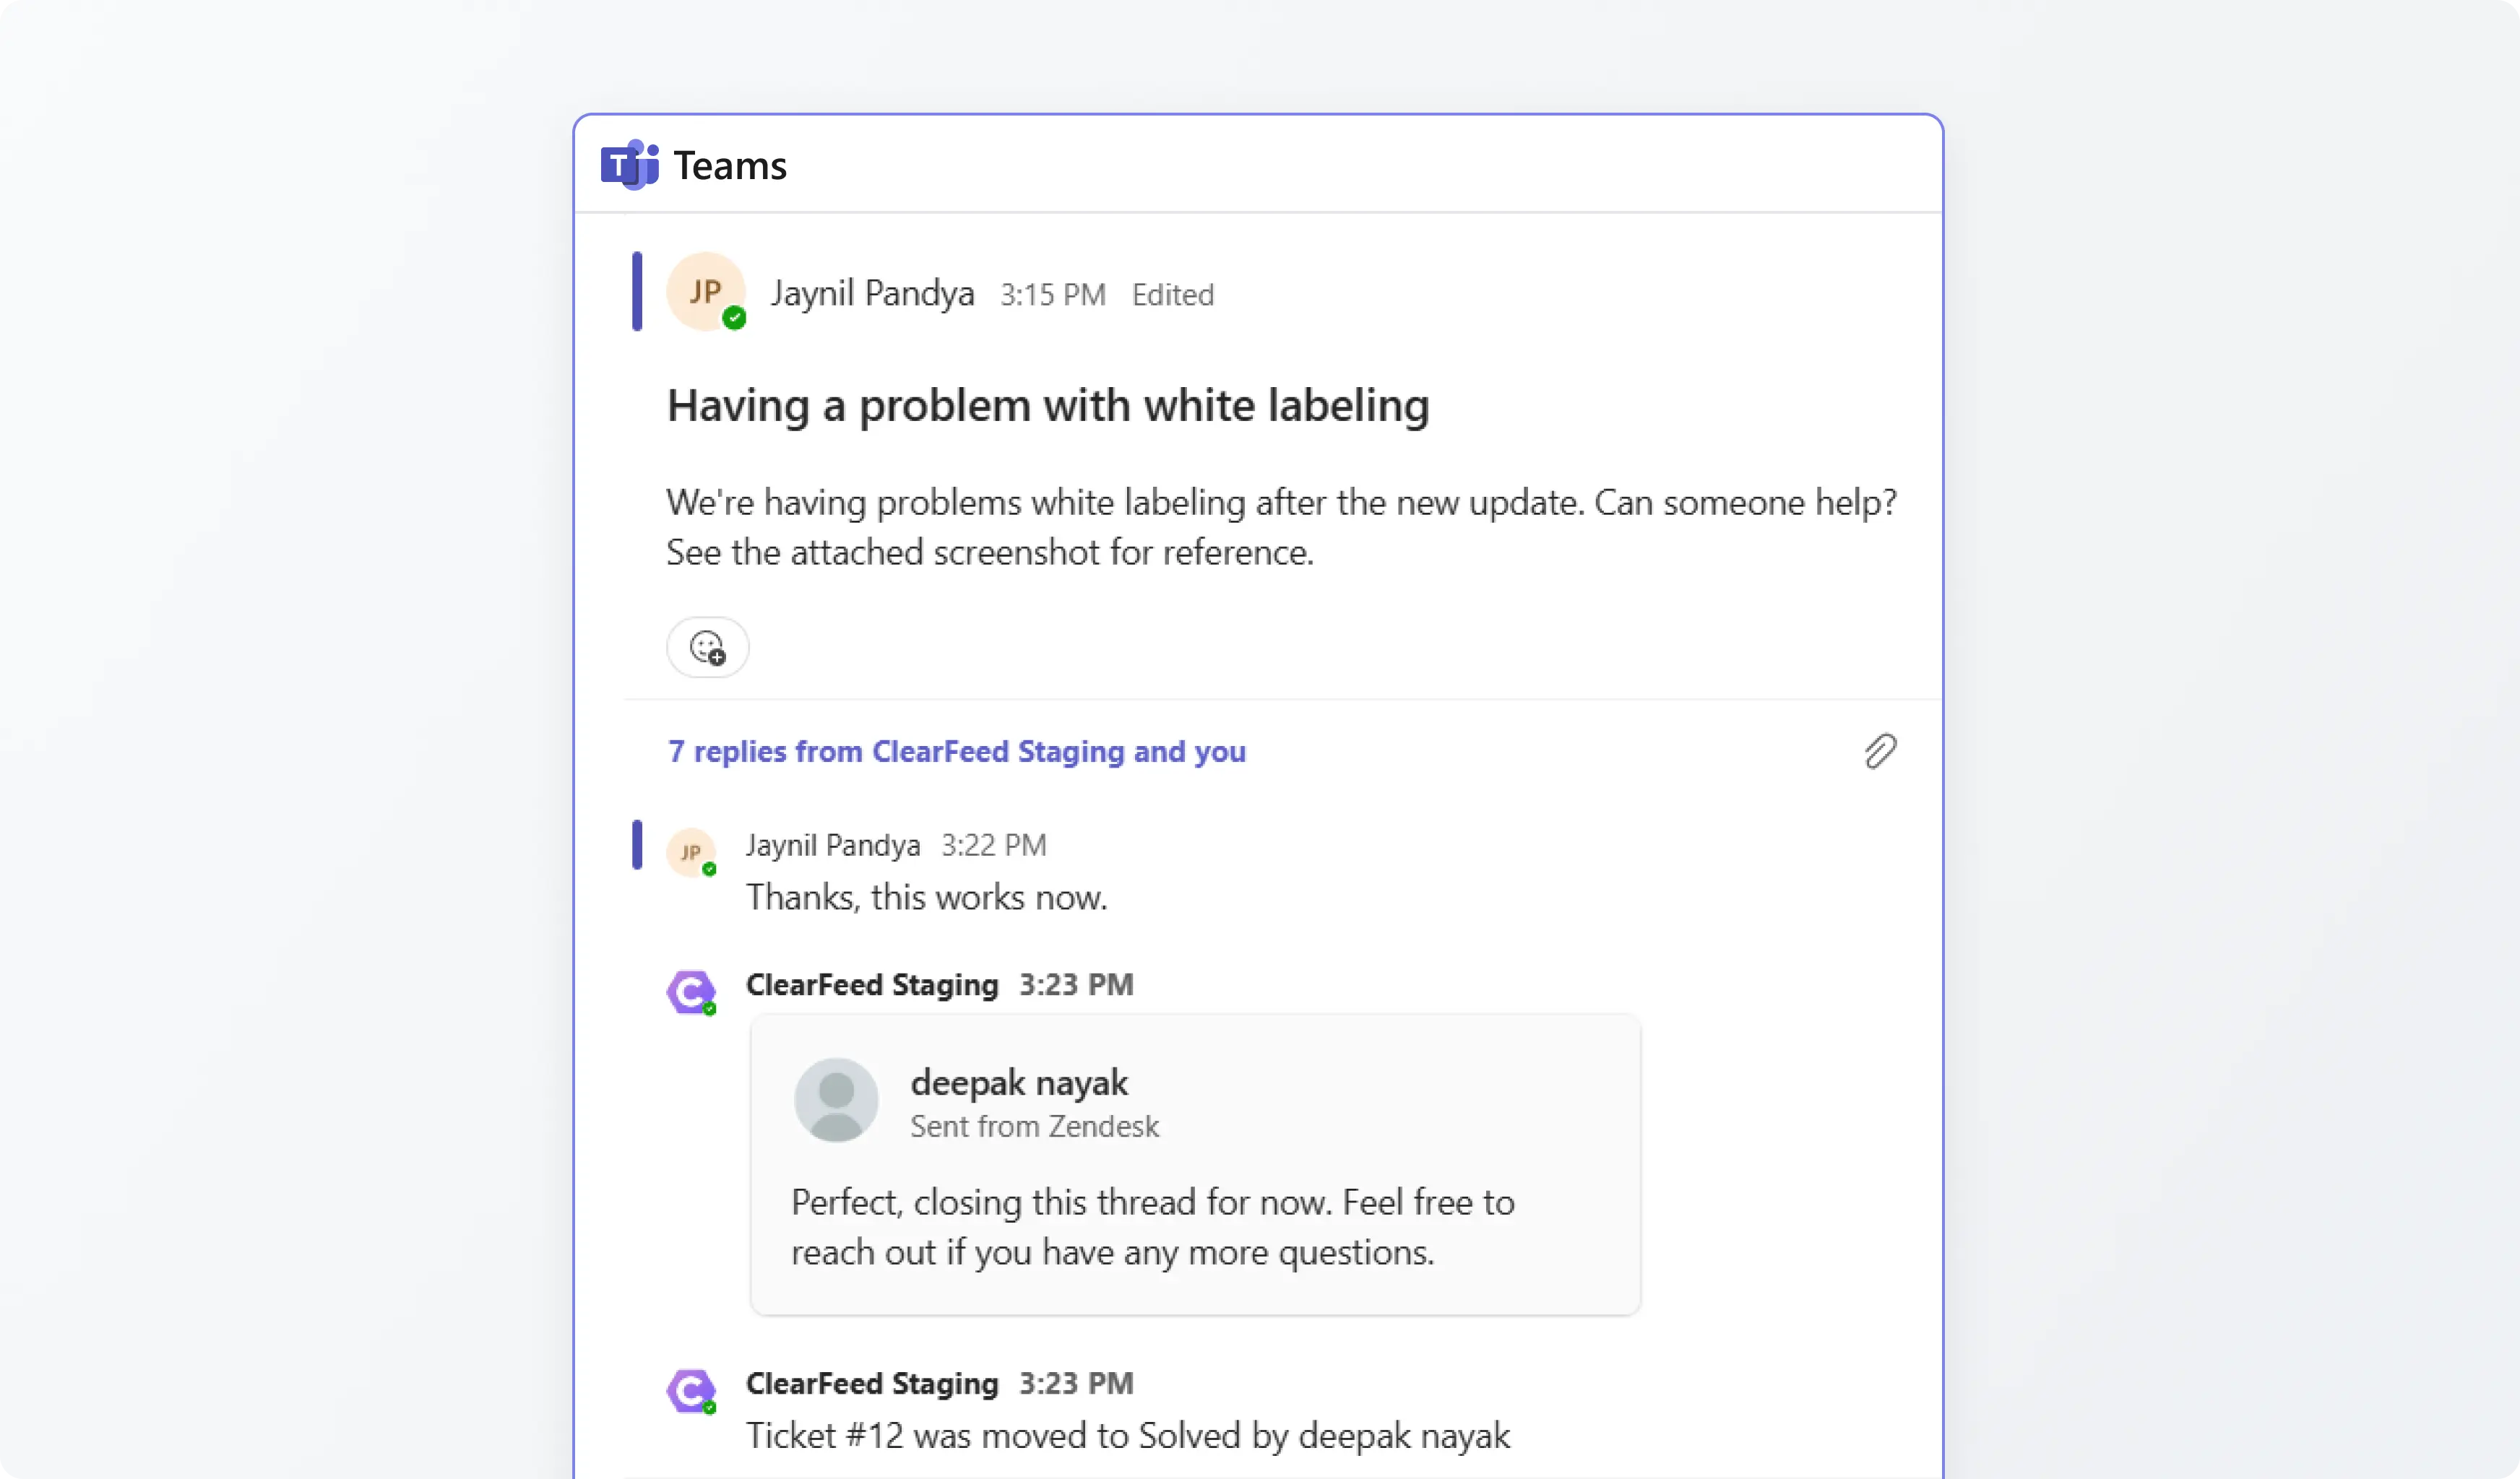Viewport: 2520px width, 1479px height.
Task: Click the small JP avatar on the 3:22 PM reply
Action: coord(691,852)
